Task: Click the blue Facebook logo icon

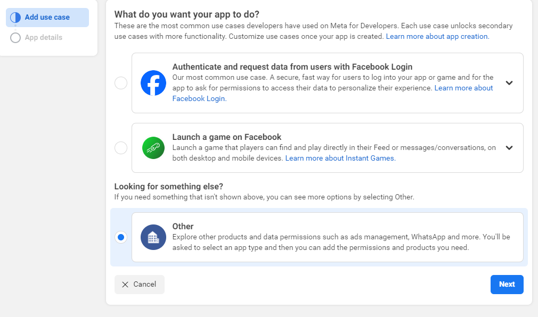Action: pyautogui.click(x=153, y=83)
